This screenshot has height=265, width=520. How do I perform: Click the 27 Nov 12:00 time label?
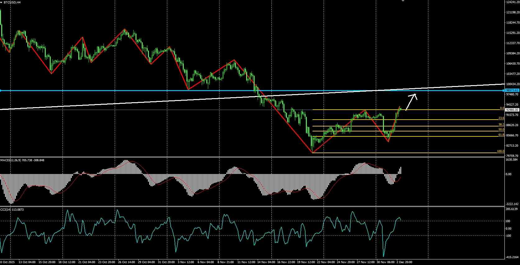click(x=366, y=262)
